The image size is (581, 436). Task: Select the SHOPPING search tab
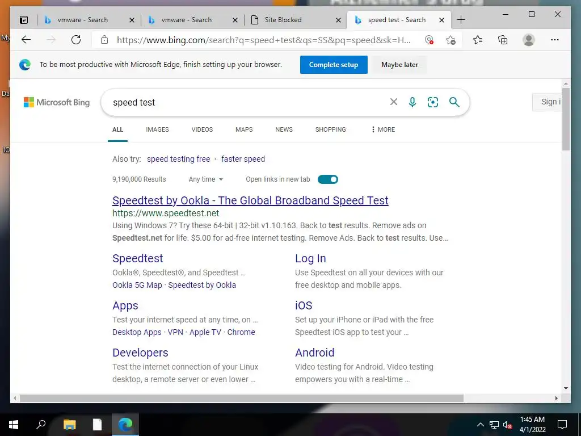click(x=331, y=129)
